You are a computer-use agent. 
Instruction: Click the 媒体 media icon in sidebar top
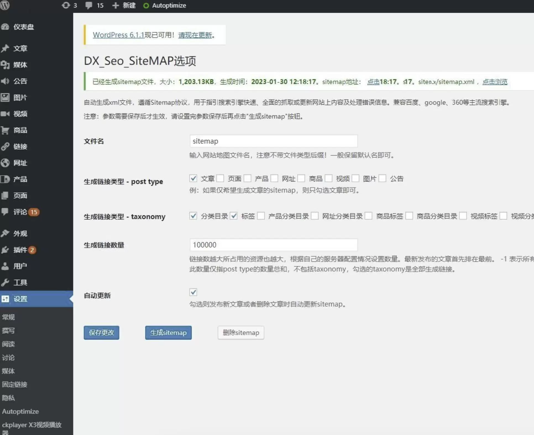click(x=5, y=65)
